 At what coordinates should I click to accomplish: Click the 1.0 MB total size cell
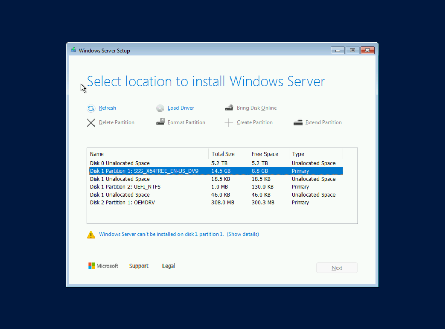point(220,187)
